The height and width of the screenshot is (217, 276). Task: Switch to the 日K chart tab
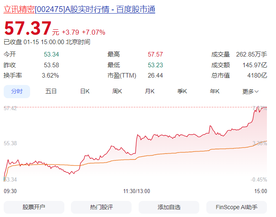point(85,91)
